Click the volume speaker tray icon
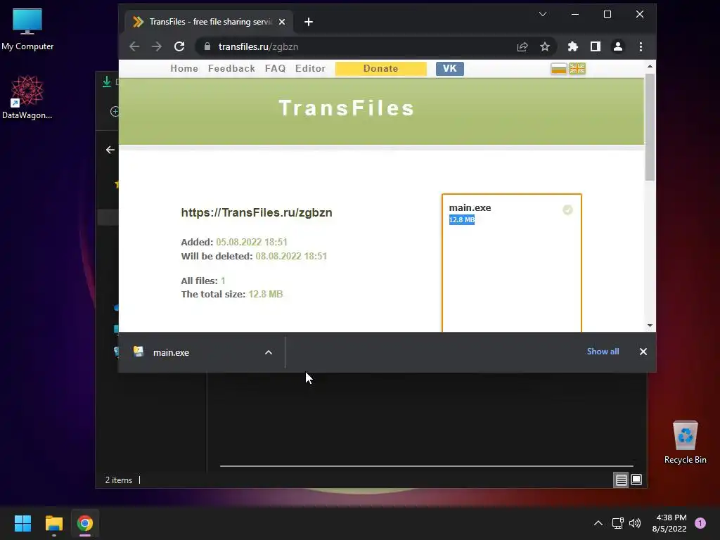The height and width of the screenshot is (540, 720). 635,523
